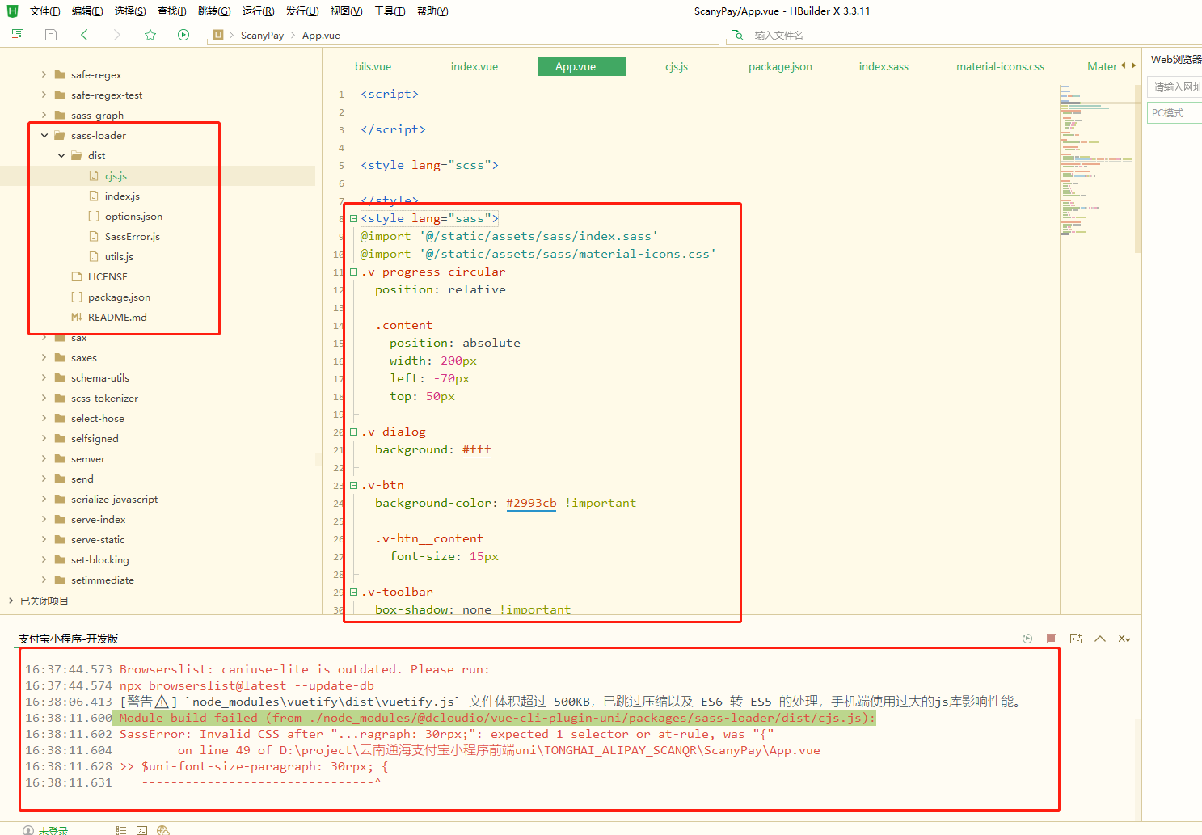Click App.vue in the breadcrumb
This screenshot has height=835, width=1202.
point(321,36)
